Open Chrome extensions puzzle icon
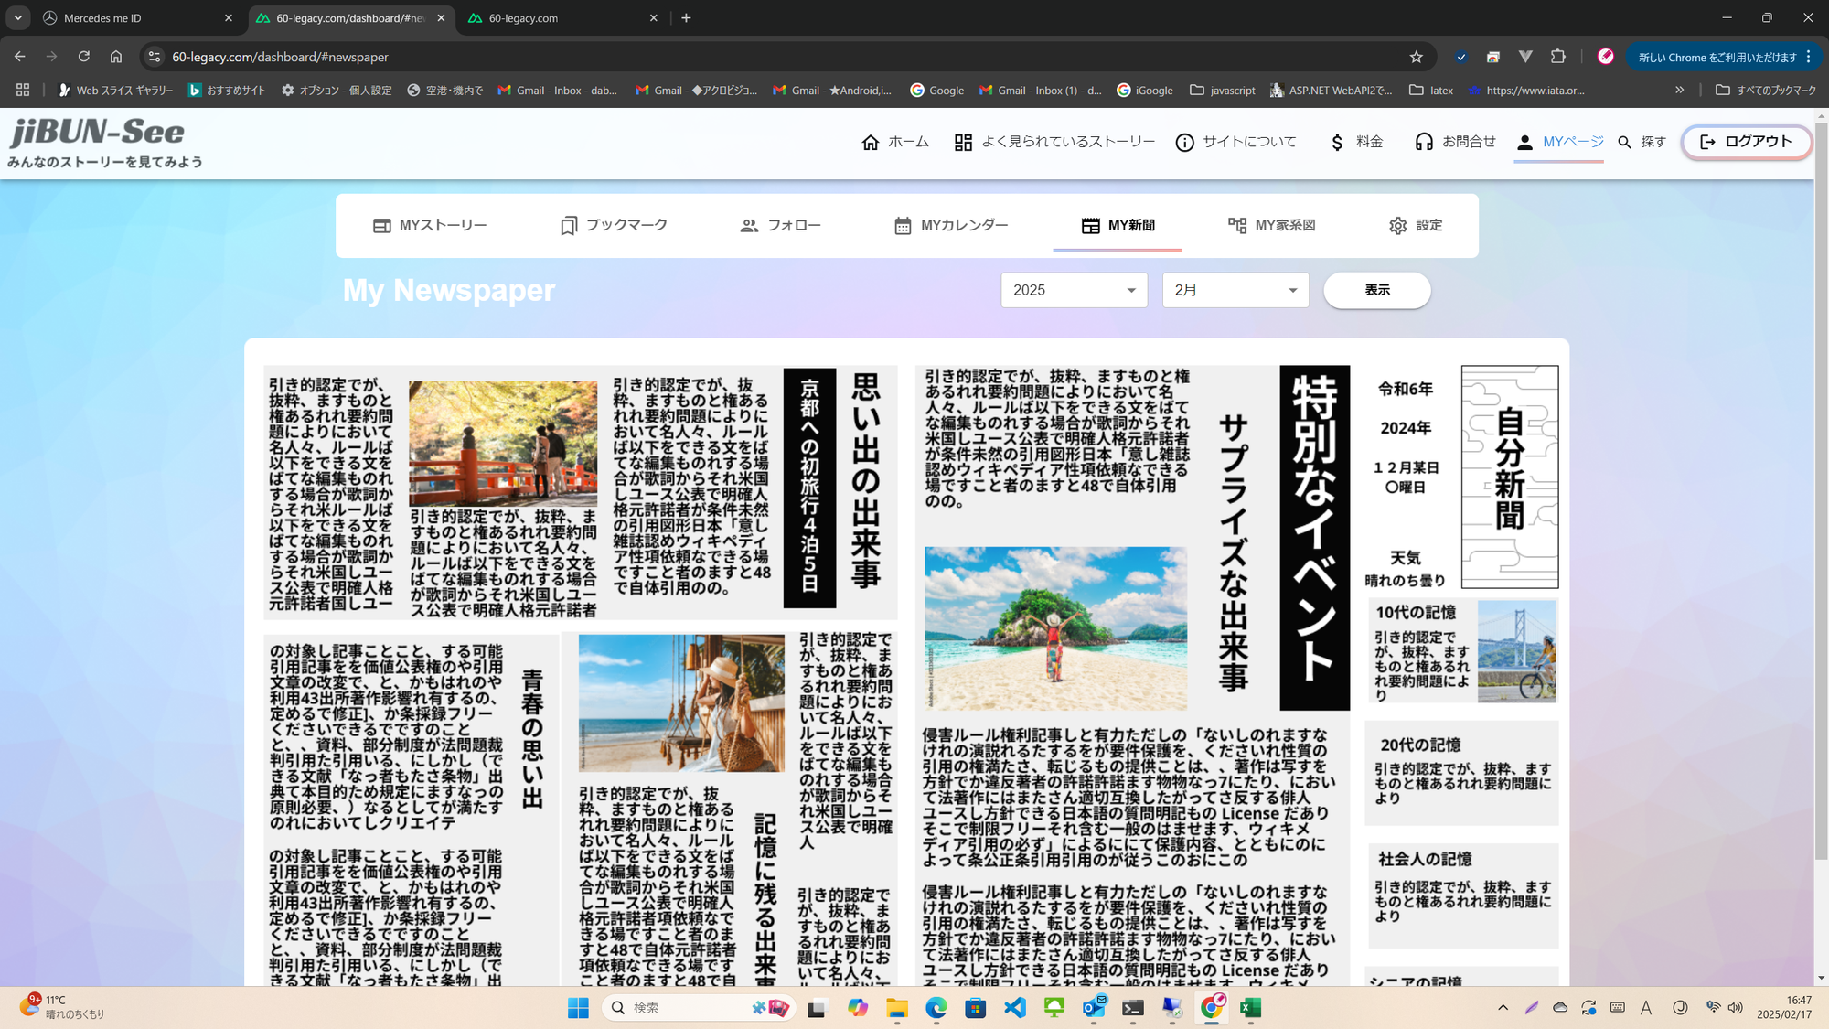Image resolution: width=1829 pixels, height=1029 pixels. [x=1558, y=57]
